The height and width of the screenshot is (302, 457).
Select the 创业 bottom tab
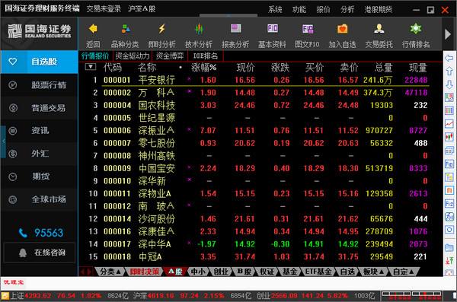pyautogui.click(x=221, y=272)
